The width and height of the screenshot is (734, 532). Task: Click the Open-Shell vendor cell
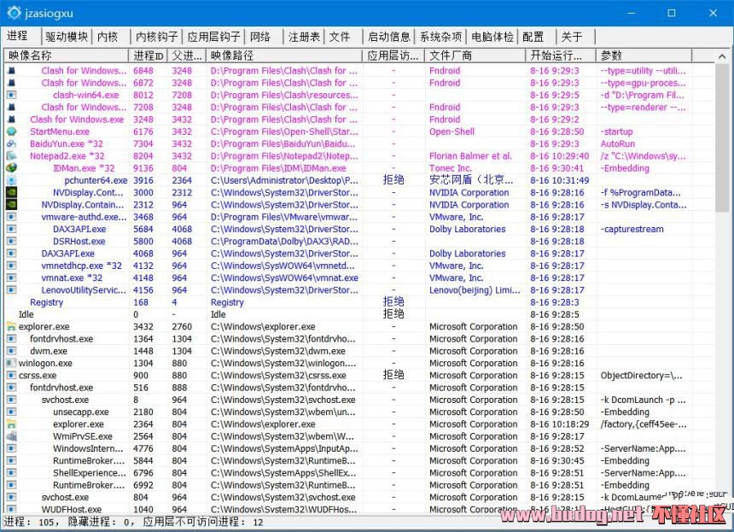pyautogui.click(x=451, y=132)
